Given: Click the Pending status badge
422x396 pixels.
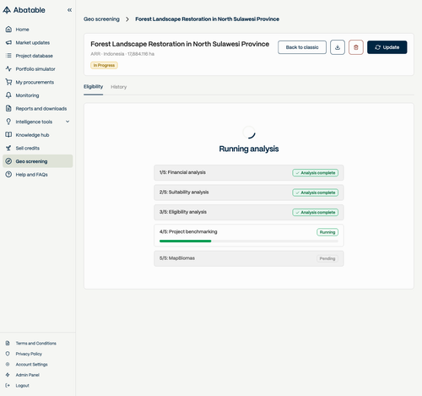Looking at the screenshot, I should click(327, 258).
